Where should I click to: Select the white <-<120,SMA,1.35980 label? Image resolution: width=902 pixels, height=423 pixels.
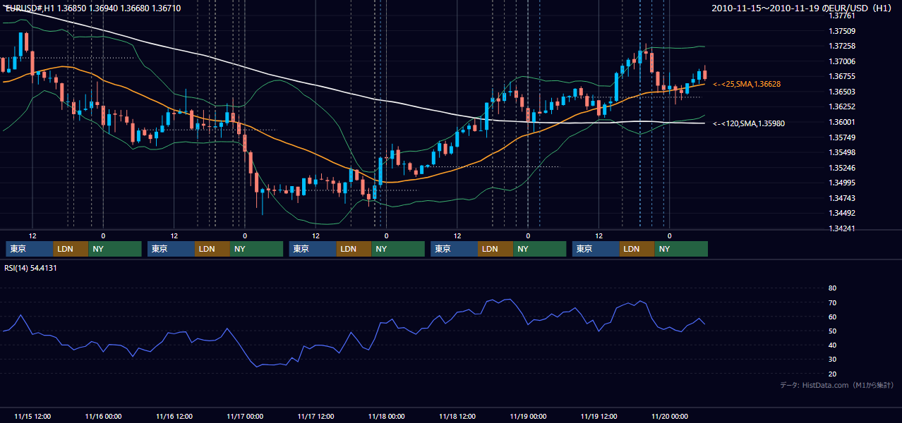click(749, 123)
